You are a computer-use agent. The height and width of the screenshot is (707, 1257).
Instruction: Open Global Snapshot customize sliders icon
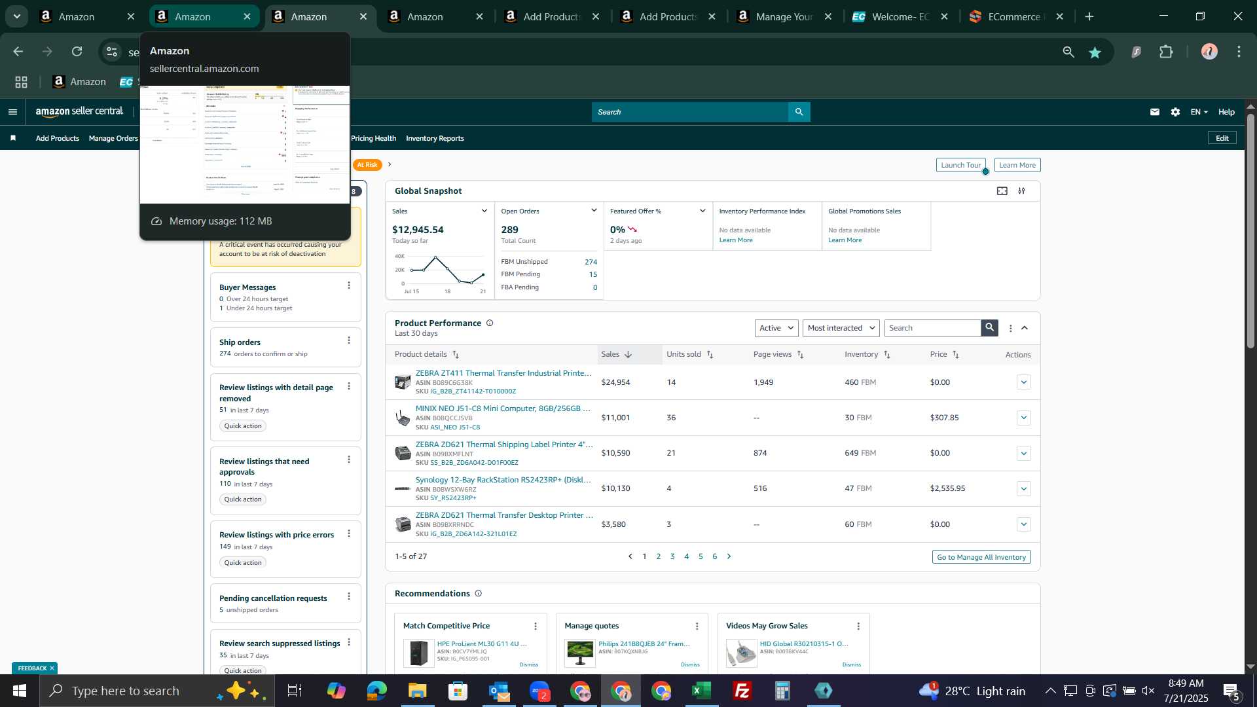[x=1022, y=191]
